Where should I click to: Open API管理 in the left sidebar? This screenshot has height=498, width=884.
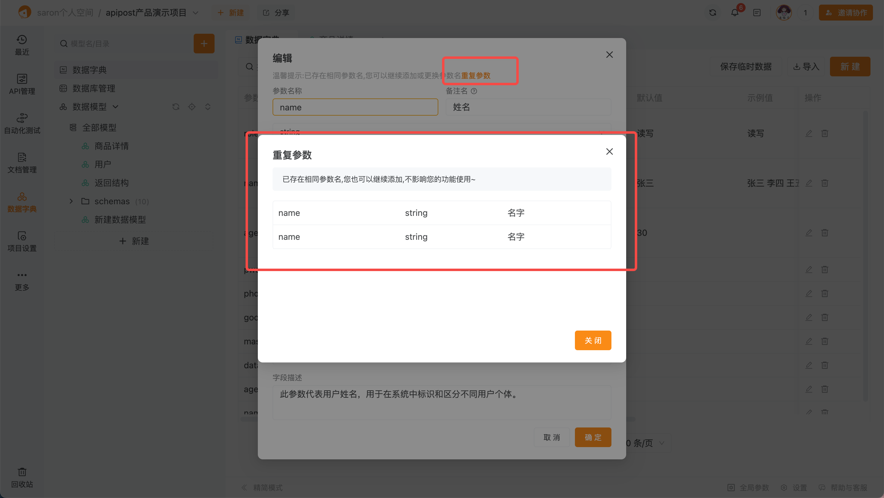pos(22,84)
